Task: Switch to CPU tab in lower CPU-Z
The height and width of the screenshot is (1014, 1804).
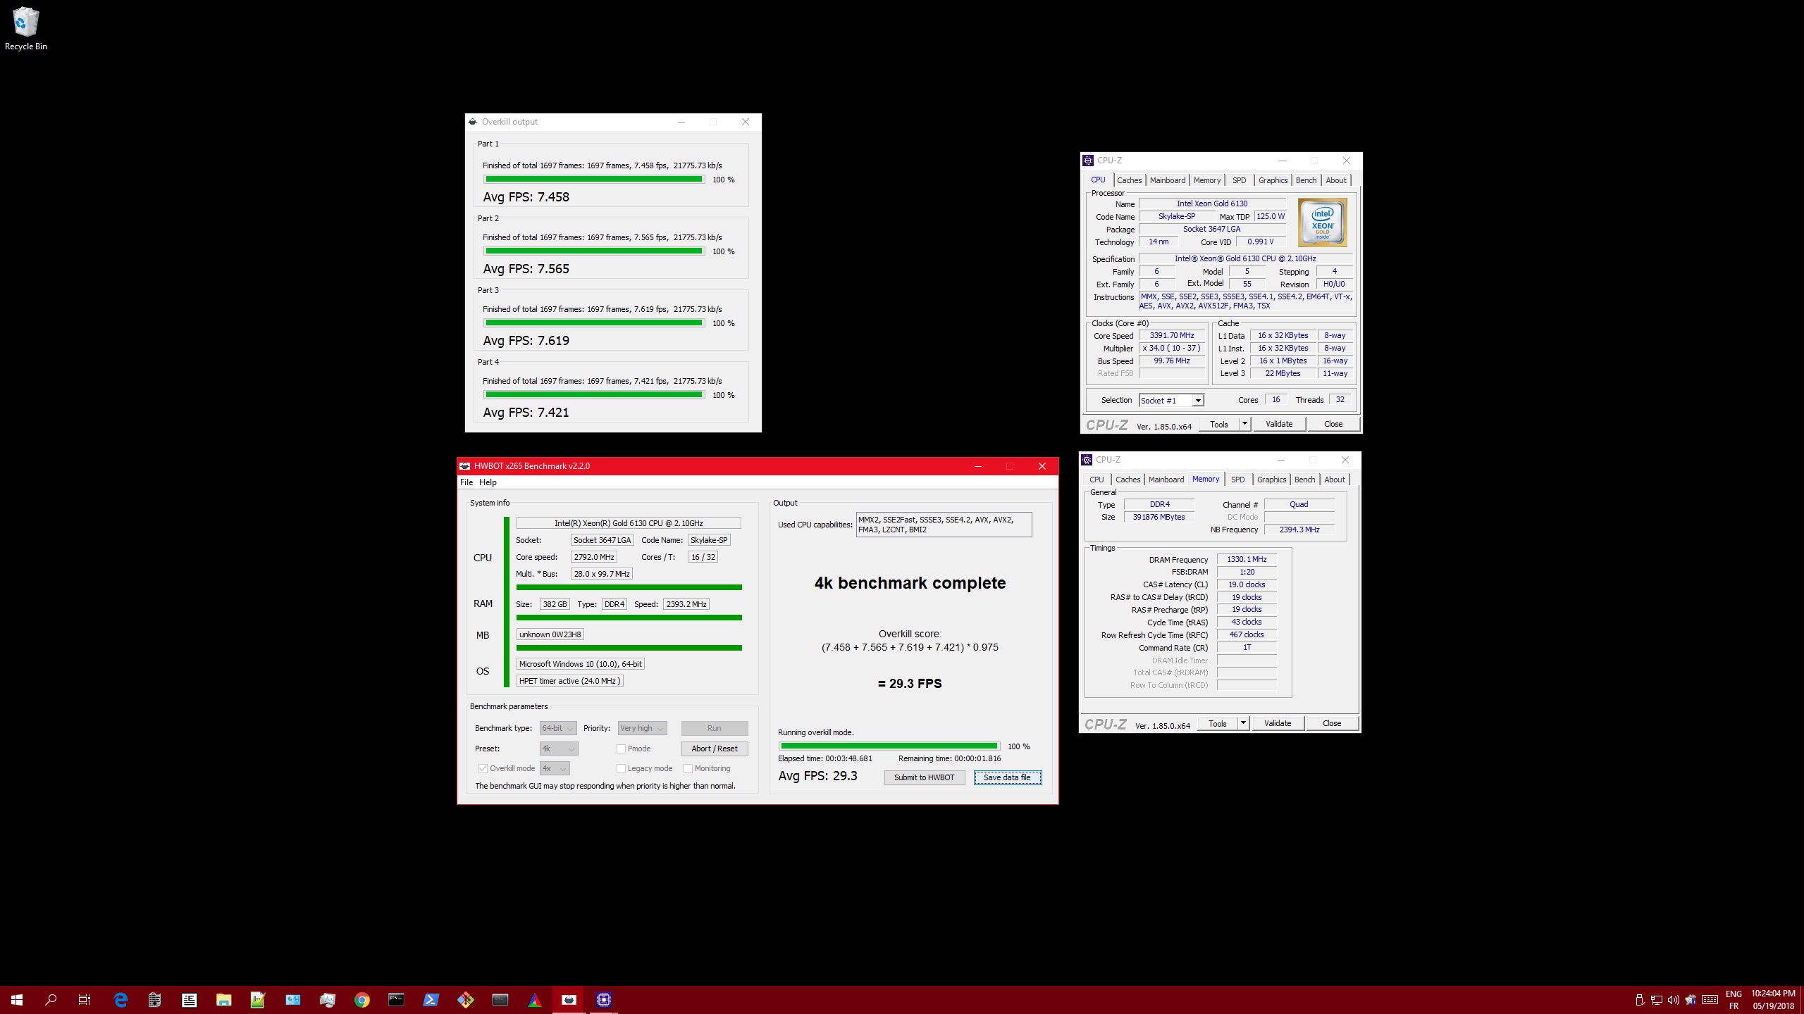Action: [1096, 480]
